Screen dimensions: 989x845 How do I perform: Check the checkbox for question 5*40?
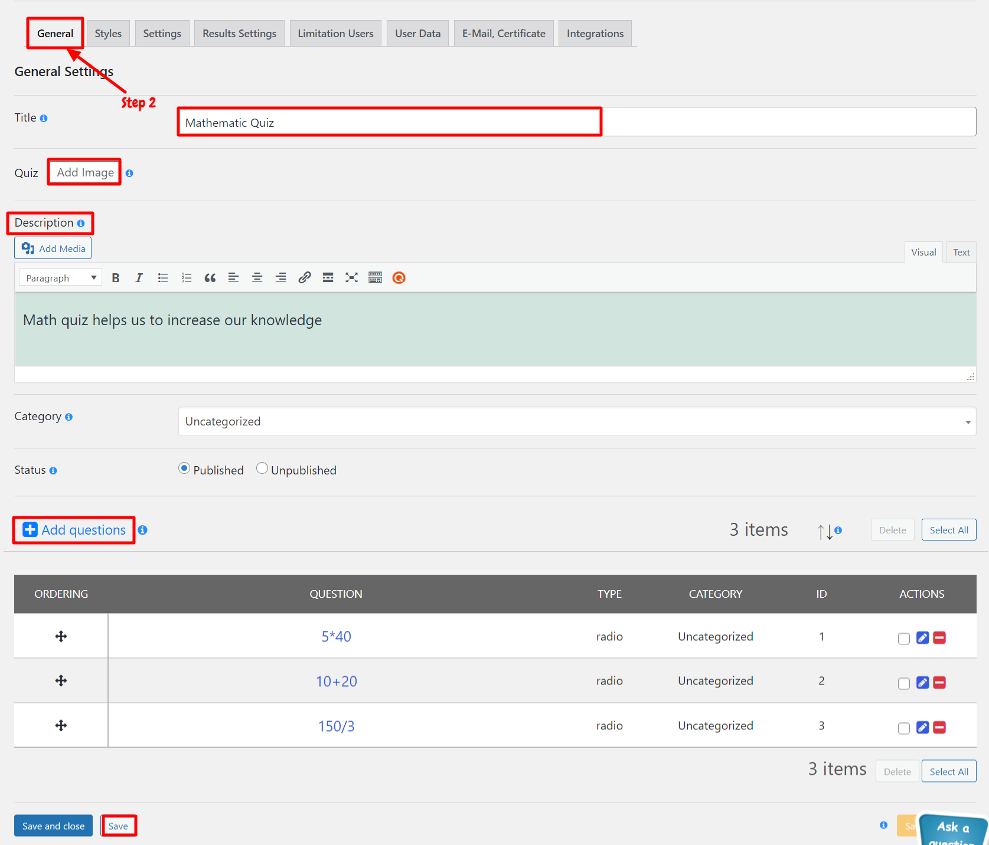click(x=904, y=638)
